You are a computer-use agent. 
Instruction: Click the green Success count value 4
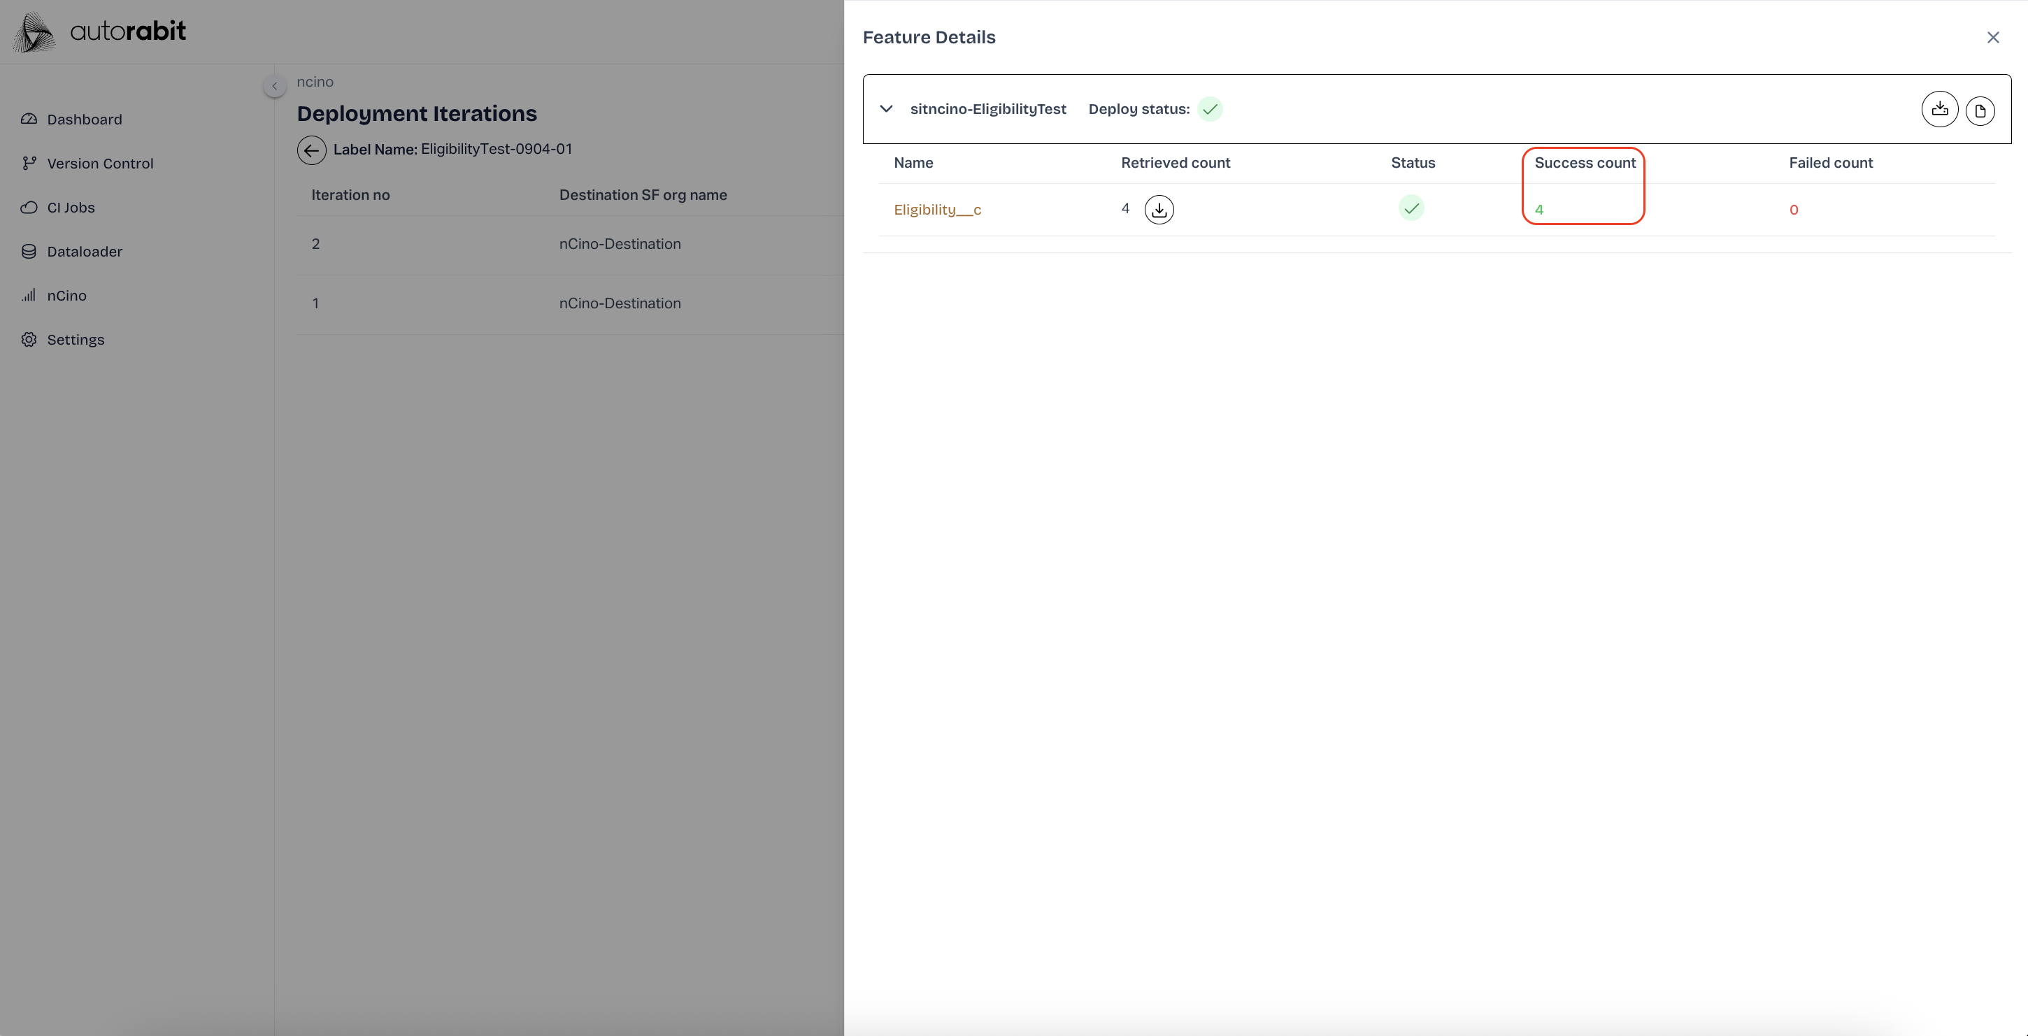(x=1538, y=210)
